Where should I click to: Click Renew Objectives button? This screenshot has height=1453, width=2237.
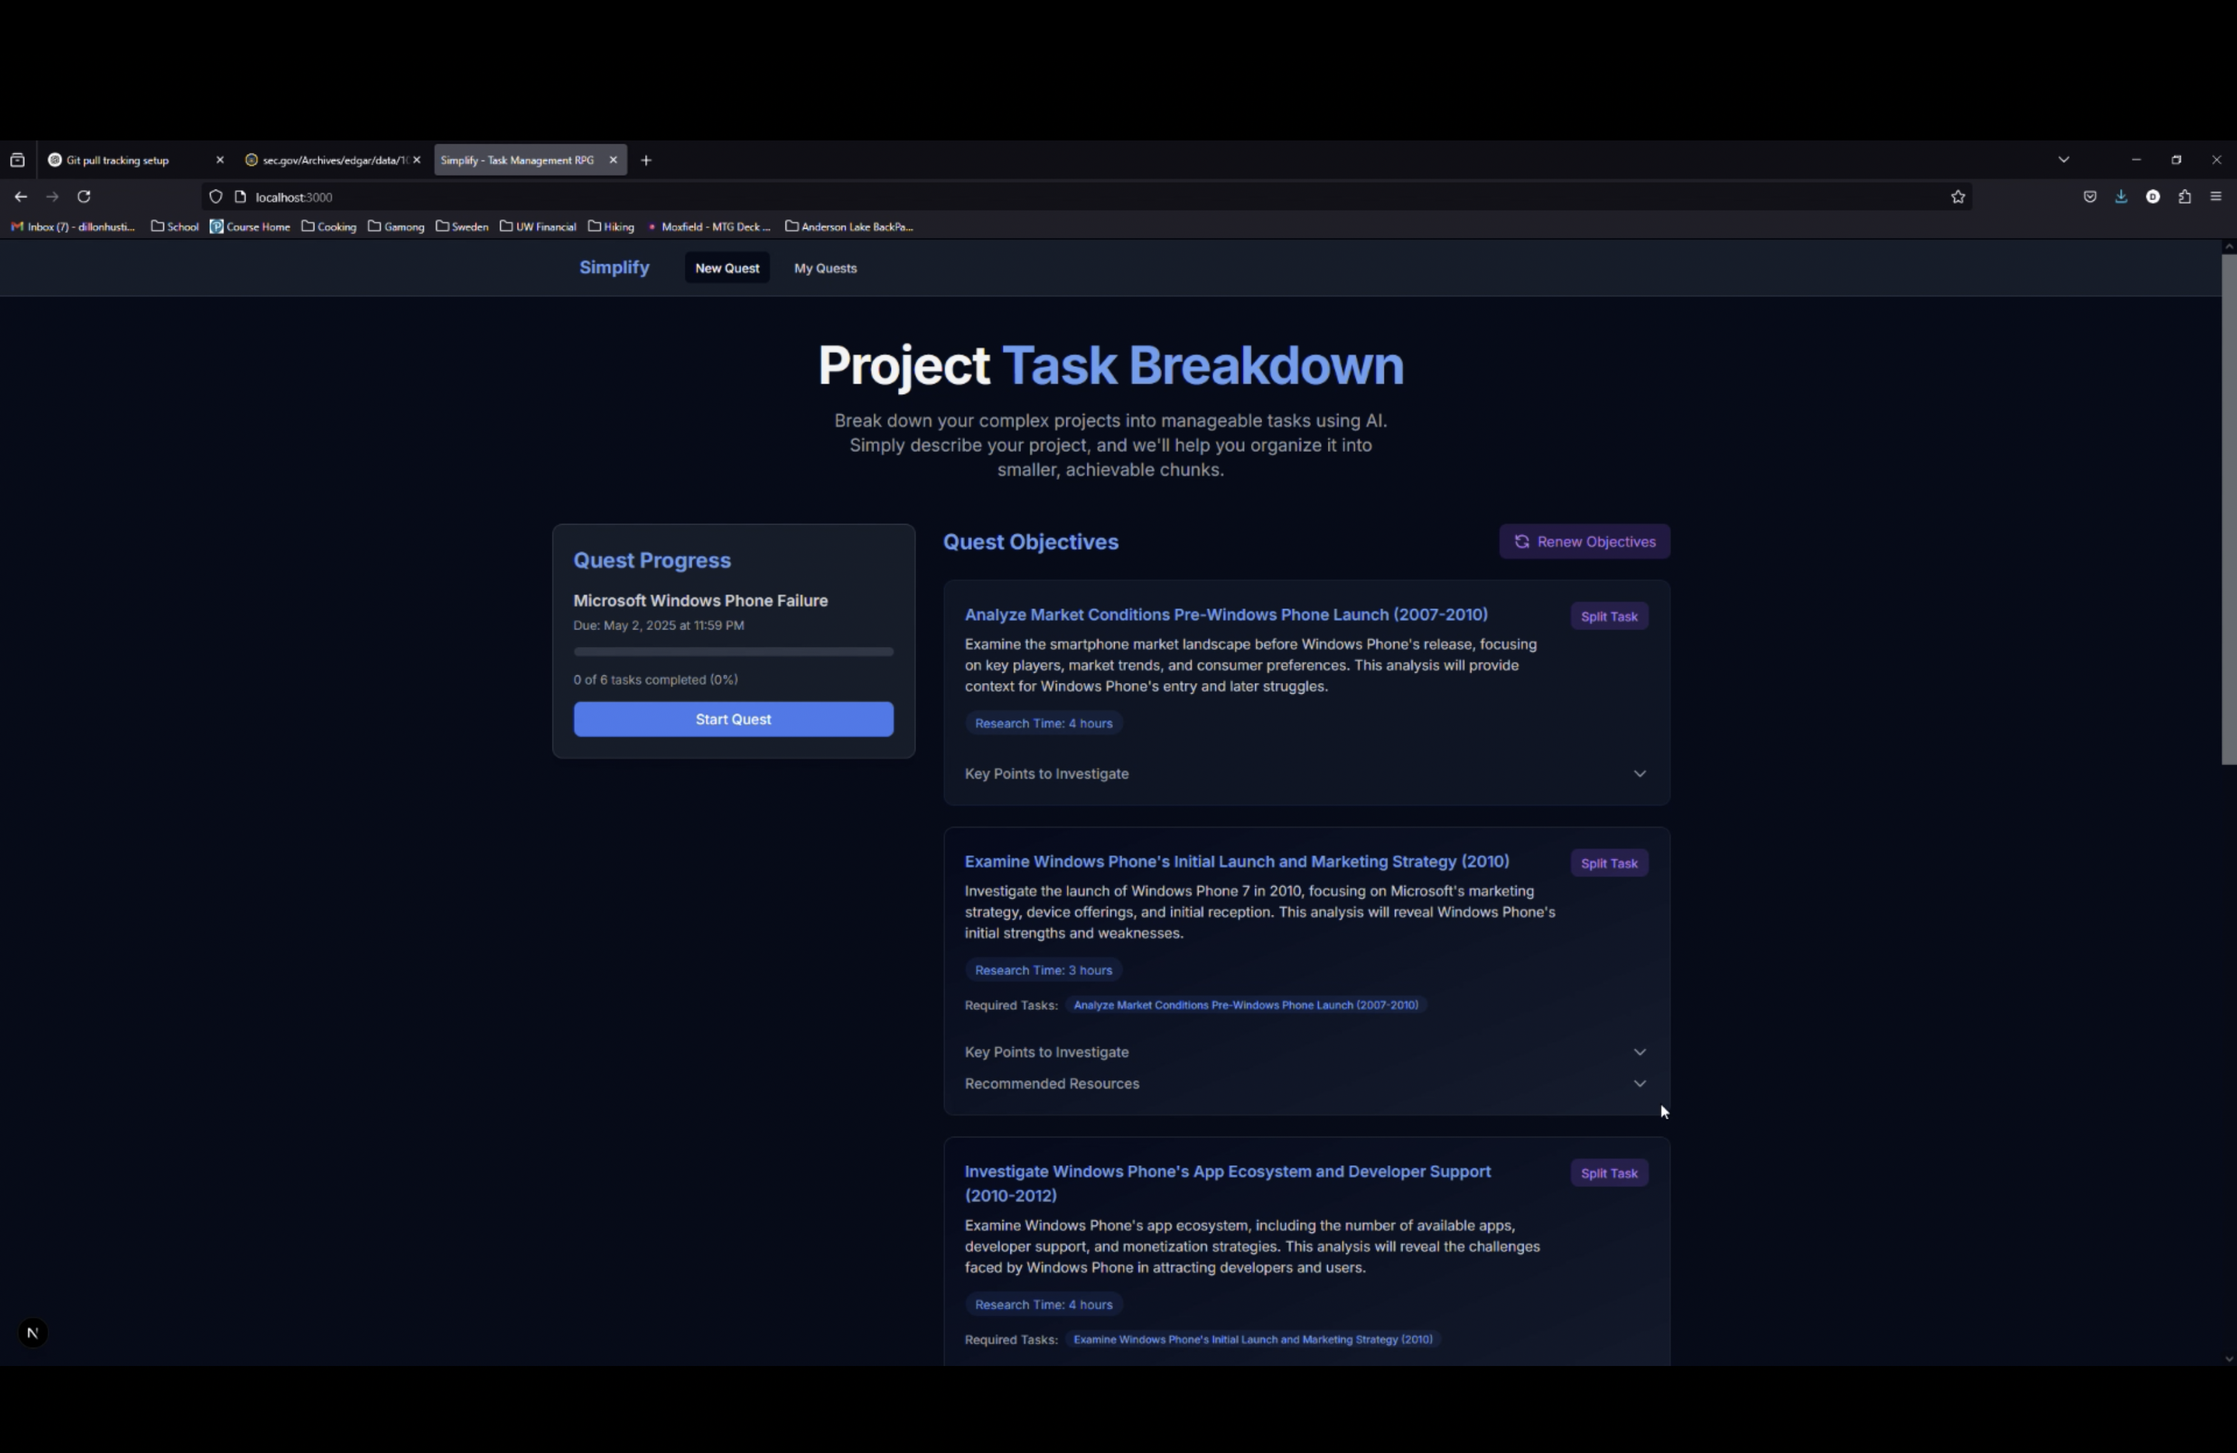[x=1584, y=541]
